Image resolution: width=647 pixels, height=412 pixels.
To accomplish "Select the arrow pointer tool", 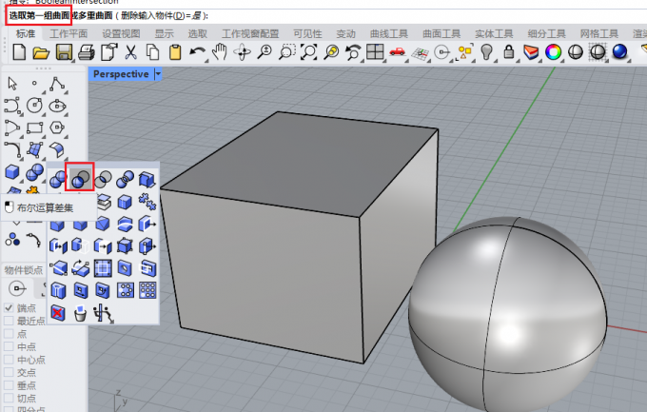I will coord(12,84).
